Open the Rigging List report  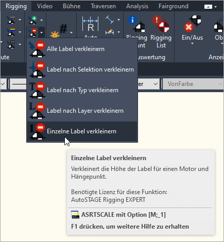point(161,32)
